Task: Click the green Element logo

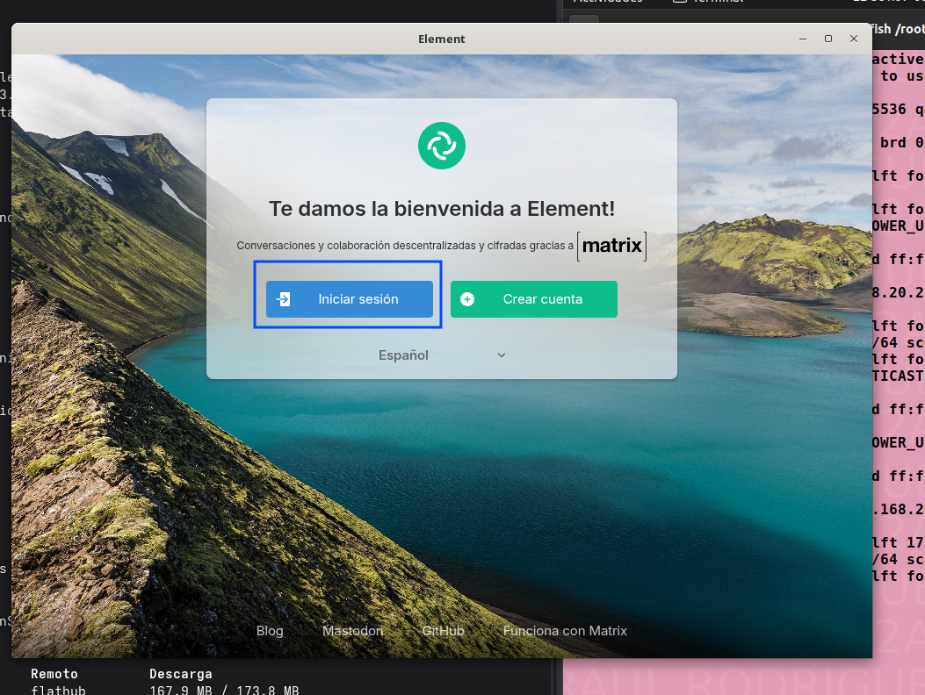Action: (x=442, y=146)
